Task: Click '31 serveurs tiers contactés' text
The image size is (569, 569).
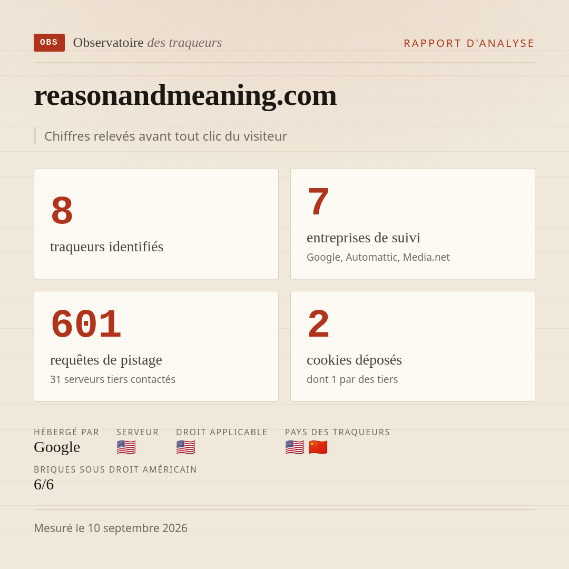Action: click(x=113, y=379)
